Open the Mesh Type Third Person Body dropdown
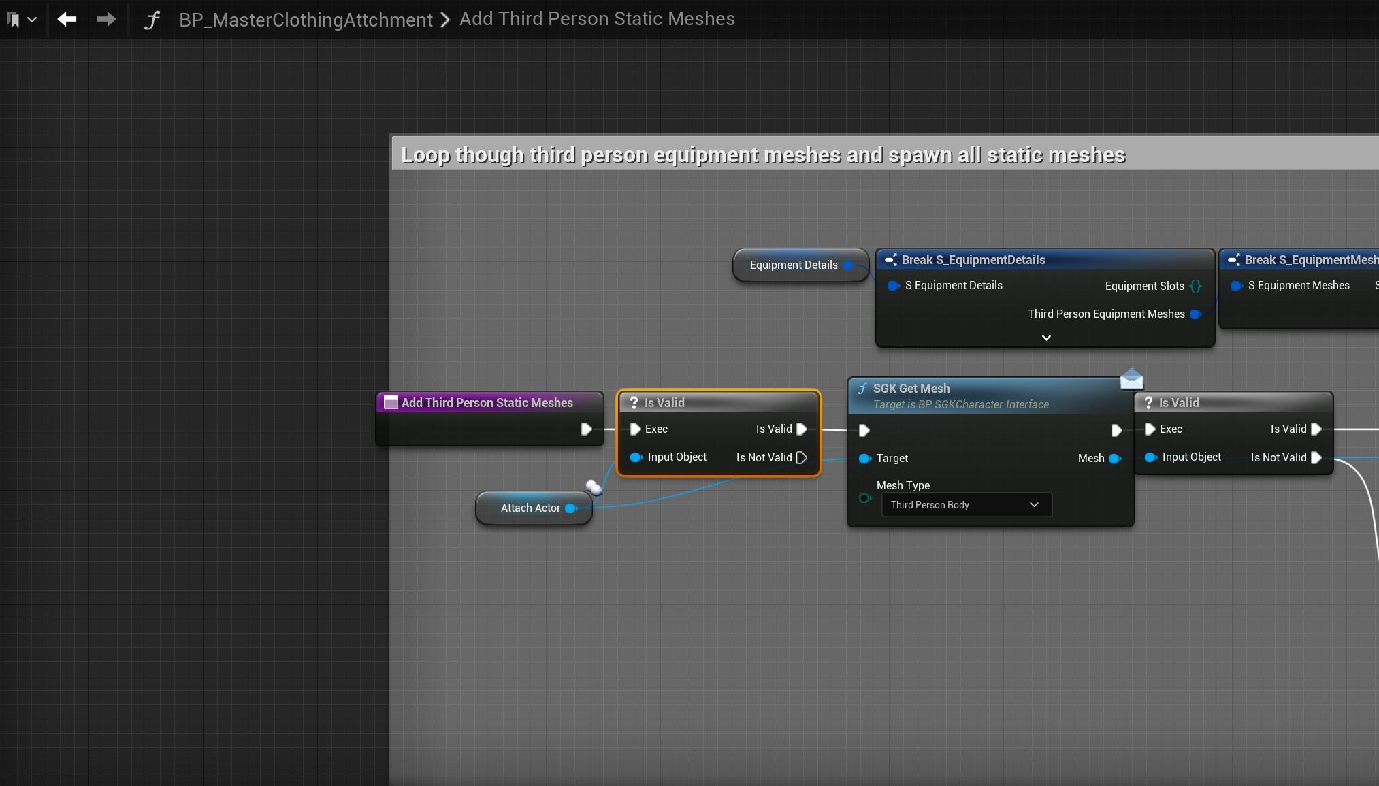Screen dimensions: 1379x786 967,505
